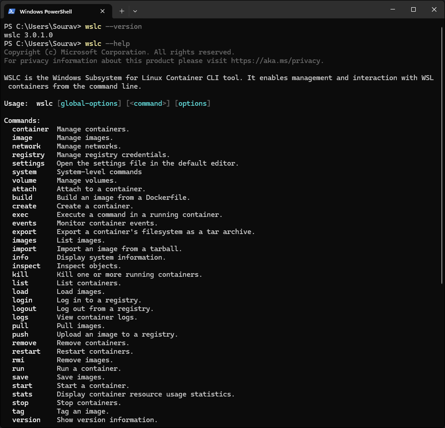Click the 'events' command name

point(24,223)
